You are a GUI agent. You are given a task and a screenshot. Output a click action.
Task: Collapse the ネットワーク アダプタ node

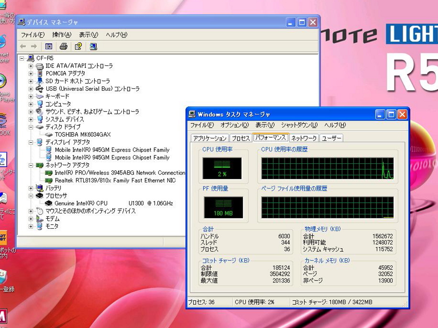point(31,165)
